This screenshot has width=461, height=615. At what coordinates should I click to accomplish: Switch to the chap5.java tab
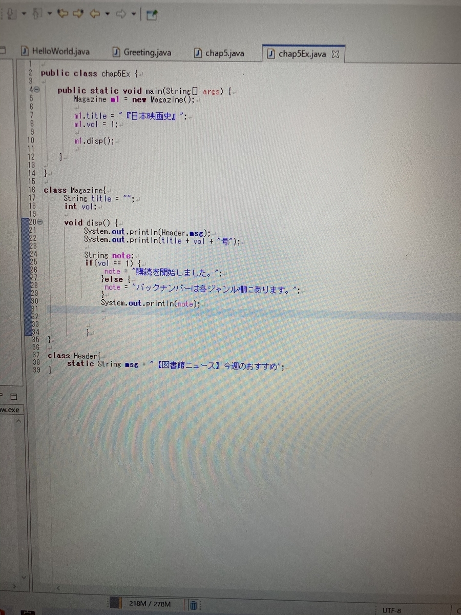point(219,53)
